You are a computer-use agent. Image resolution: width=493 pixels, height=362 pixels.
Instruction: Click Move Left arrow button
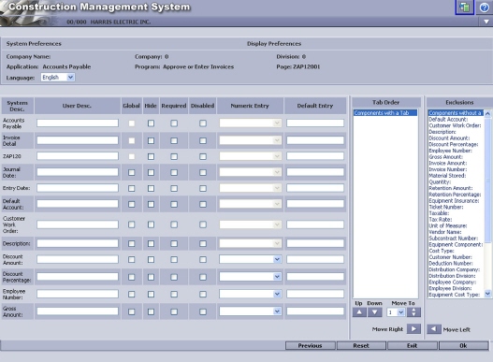[x=434, y=329]
